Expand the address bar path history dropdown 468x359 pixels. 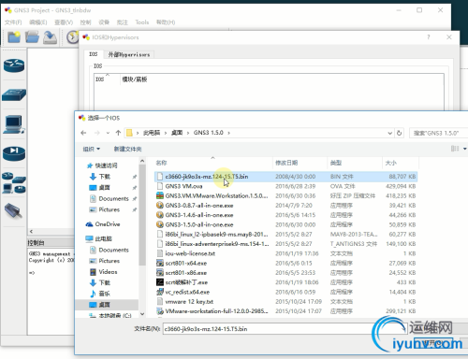[390, 133]
